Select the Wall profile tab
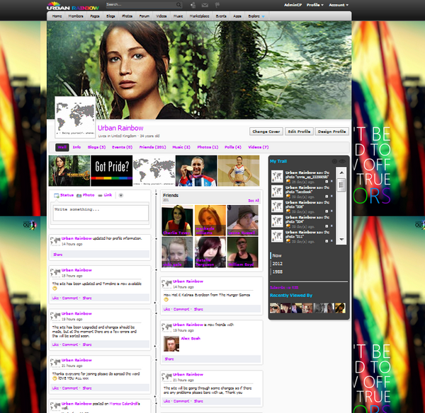The width and height of the screenshot is (425, 413). pos(62,147)
